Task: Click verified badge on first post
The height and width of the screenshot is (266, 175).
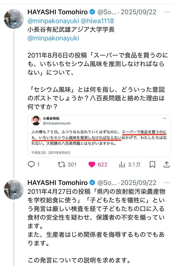Action: [92, 12]
